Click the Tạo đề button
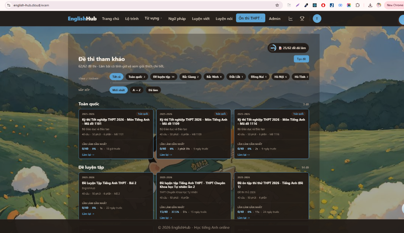Image resolution: width=404 pixels, height=233 pixels. (x=301, y=59)
